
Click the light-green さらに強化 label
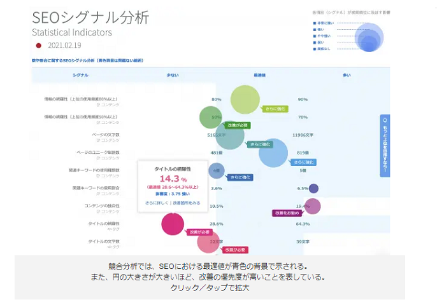tap(276, 109)
